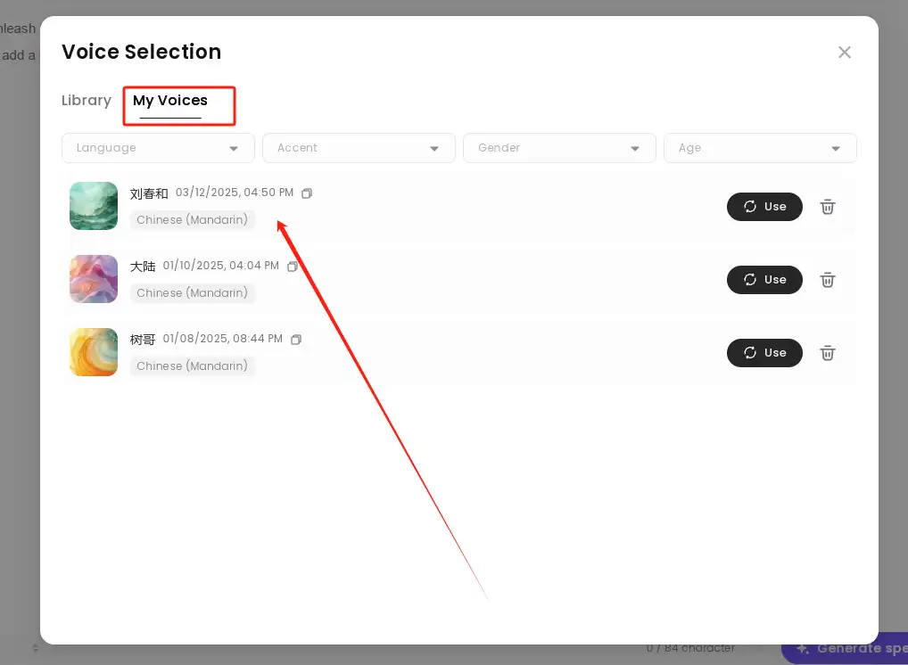
Task: Select the My Voices tab
Action: click(x=170, y=101)
